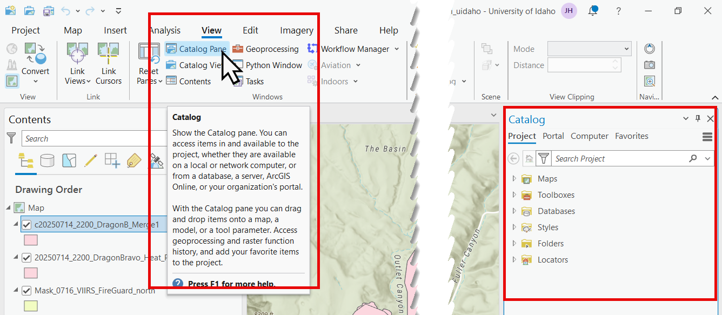Screen dimensions: 722x315
Task: Click the Undo arrow icon
Action: click(66, 11)
